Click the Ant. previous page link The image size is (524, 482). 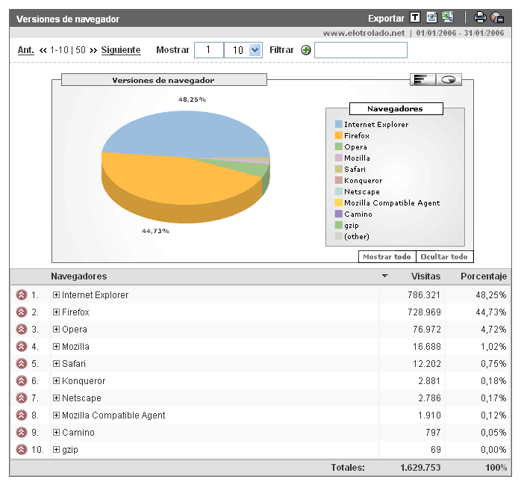26,50
